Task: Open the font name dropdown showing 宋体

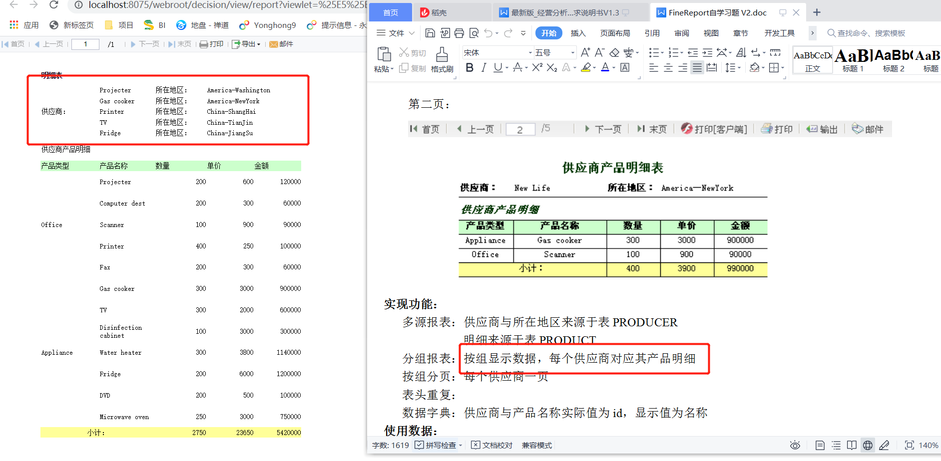Action: (x=530, y=52)
